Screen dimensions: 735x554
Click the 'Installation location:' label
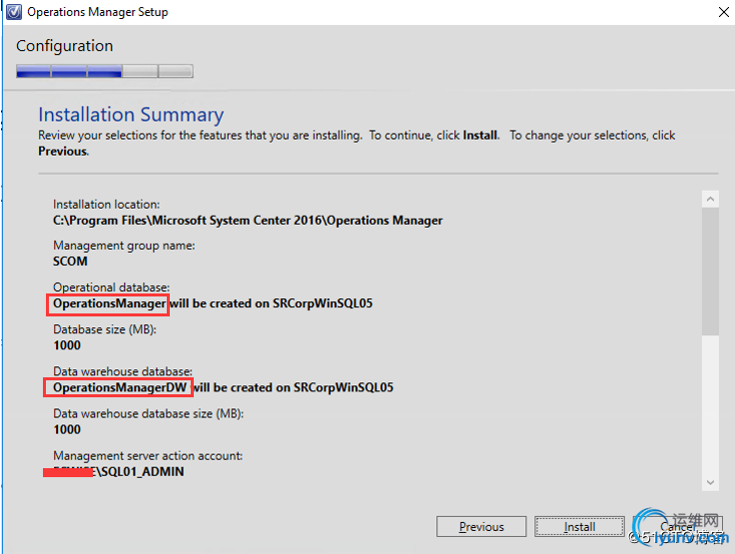107,205
